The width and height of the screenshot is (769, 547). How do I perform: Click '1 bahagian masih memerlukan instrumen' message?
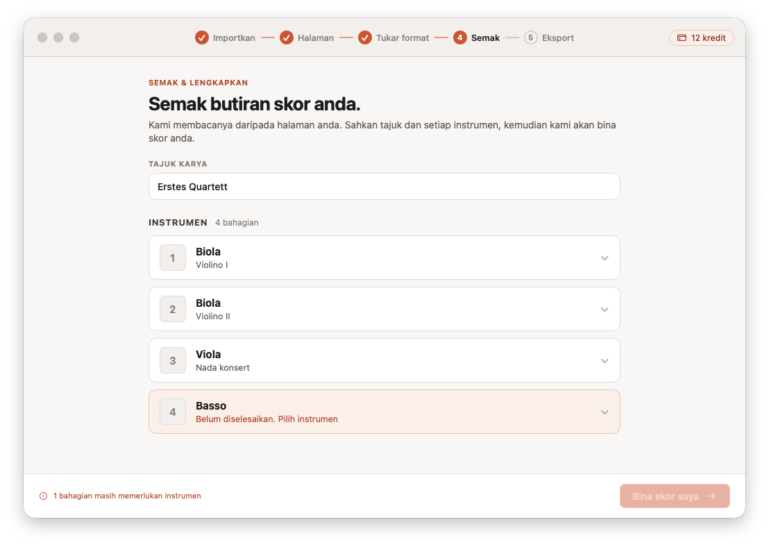pyautogui.click(x=127, y=496)
